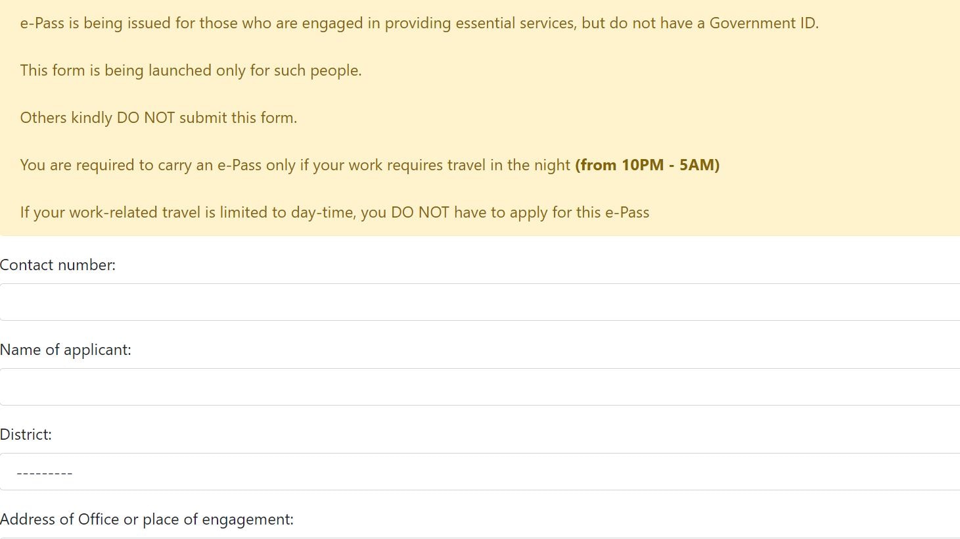Click the Contact number label

[58, 264]
